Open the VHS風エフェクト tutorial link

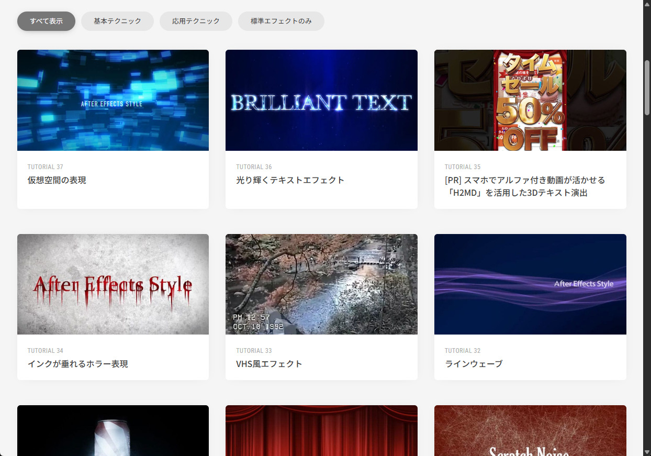pos(270,364)
